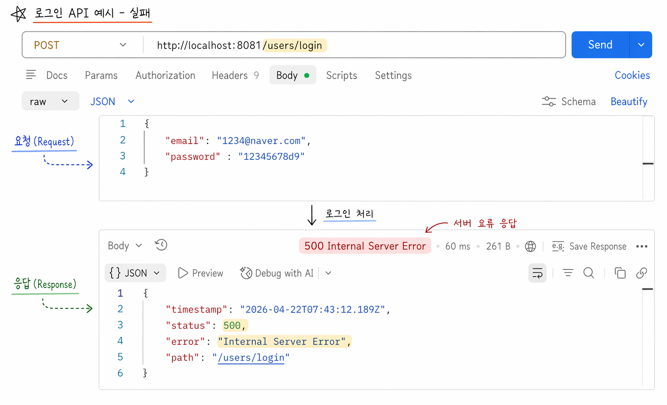This screenshot has width=667, height=405.
Task: Click the response editor scrollbar marker
Action: pyautogui.click(x=648, y=289)
